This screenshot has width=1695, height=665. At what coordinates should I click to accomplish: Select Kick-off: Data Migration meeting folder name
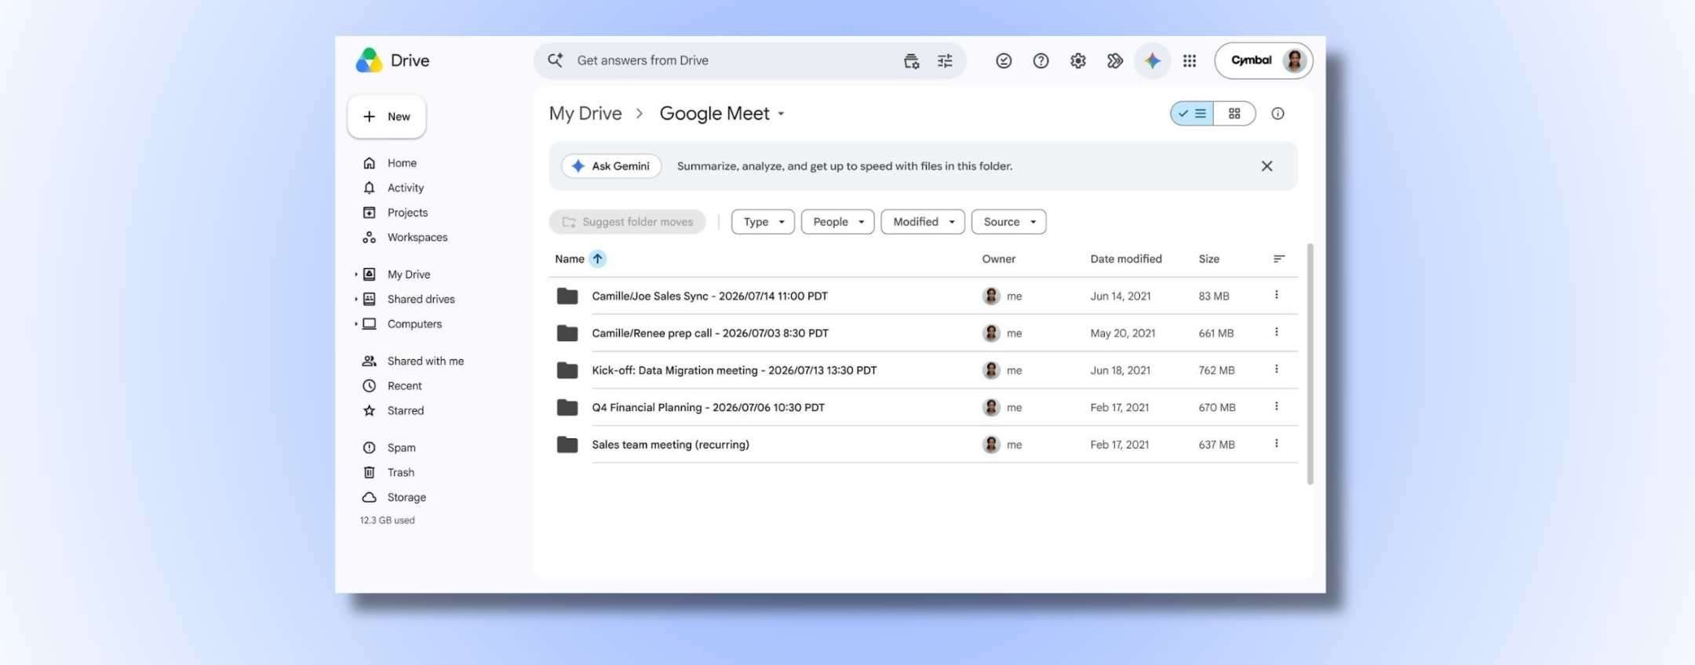(x=734, y=370)
